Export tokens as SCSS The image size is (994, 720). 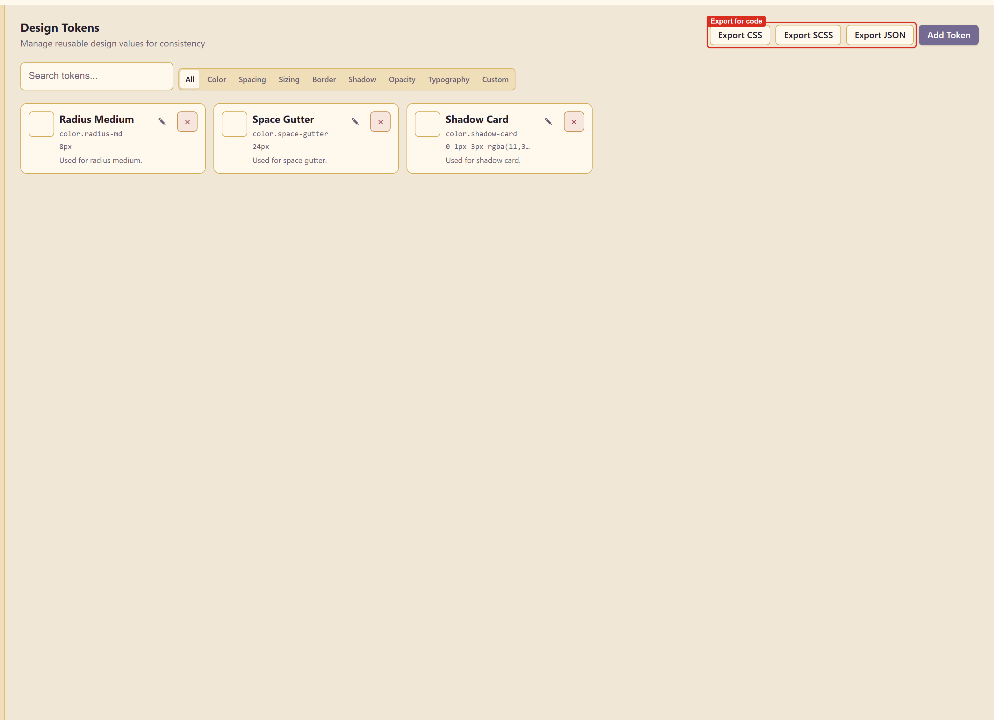click(808, 35)
